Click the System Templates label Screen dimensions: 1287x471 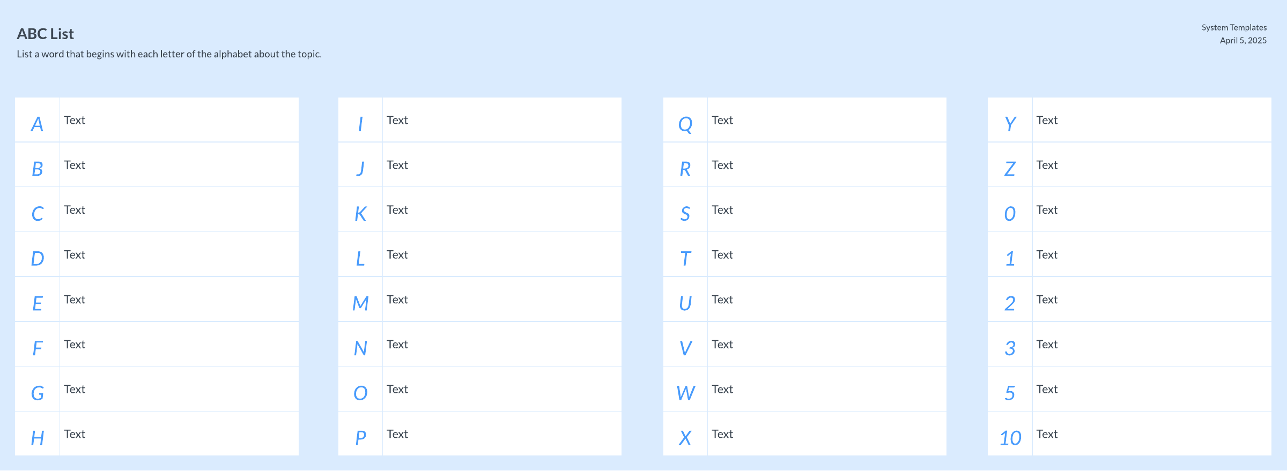click(x=1233, y=27)
